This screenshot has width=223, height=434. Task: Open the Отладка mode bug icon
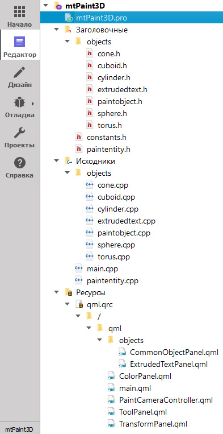(20, 103)
